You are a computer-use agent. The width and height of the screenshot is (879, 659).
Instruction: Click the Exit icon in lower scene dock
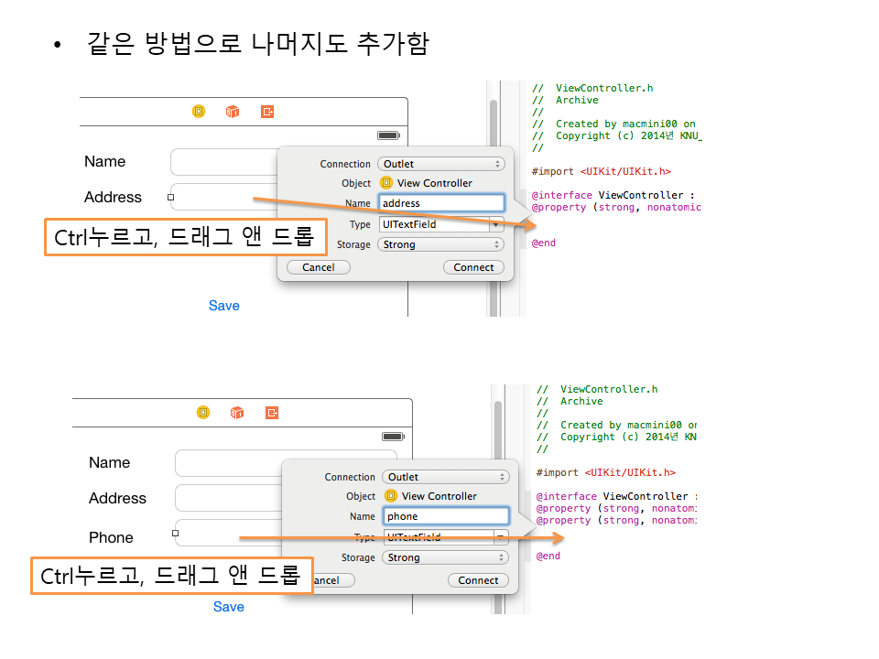tap(272, 413)
